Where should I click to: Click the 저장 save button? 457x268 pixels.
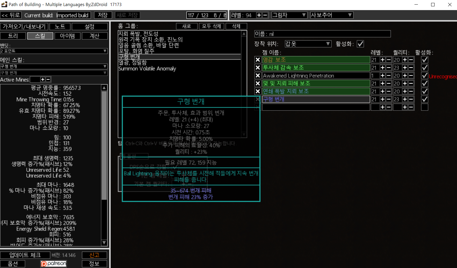103,15
